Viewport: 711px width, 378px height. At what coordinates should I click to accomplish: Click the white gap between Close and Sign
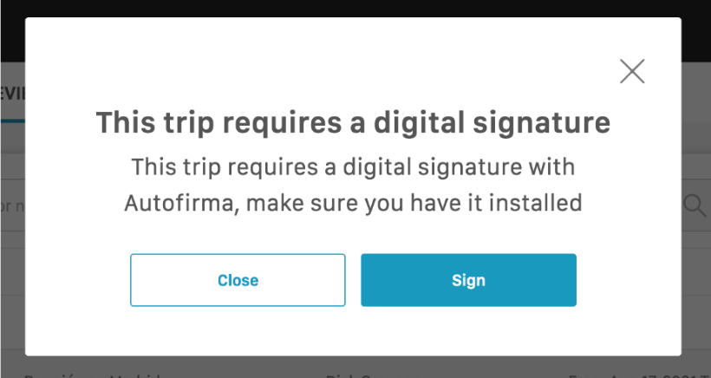tap(353, 280)
